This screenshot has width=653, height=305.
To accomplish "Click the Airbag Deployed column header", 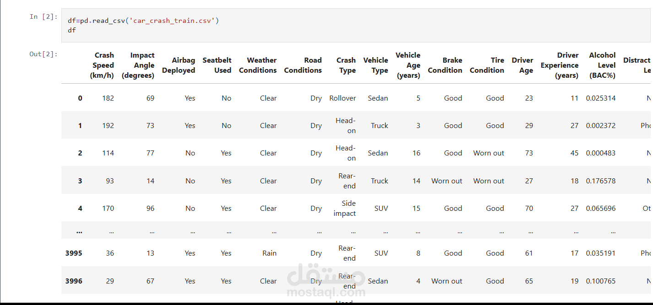I will click(x=179, y=65).
